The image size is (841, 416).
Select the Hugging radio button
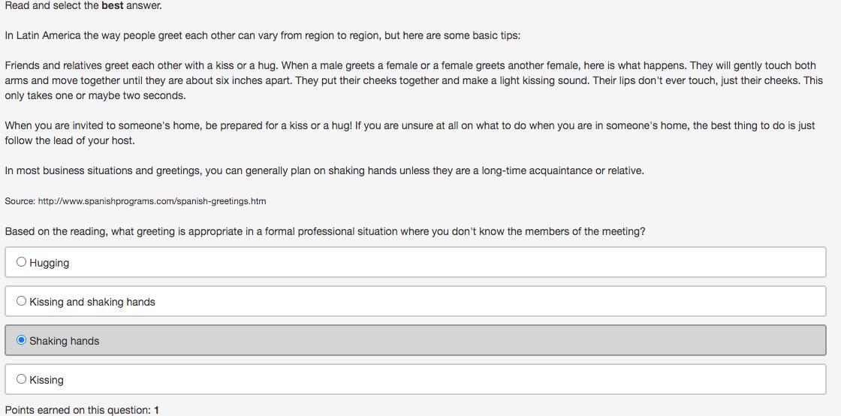coord(22,262)
